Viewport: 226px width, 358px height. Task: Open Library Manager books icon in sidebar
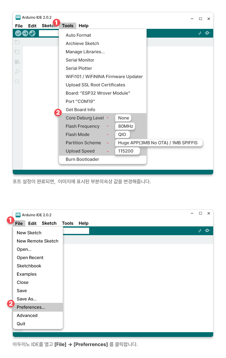click(x=17, y=62)
